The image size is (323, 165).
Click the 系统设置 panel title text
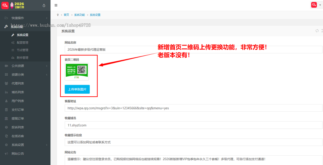pos(68,31)
